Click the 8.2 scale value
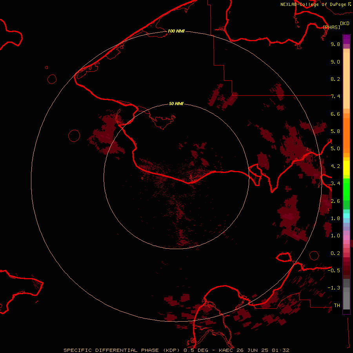Image resolution: width=353 pixels, height=353 pixels. 335,79
